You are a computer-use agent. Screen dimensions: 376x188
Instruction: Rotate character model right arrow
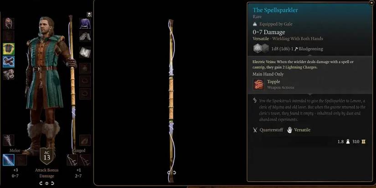tap(52, 183)
